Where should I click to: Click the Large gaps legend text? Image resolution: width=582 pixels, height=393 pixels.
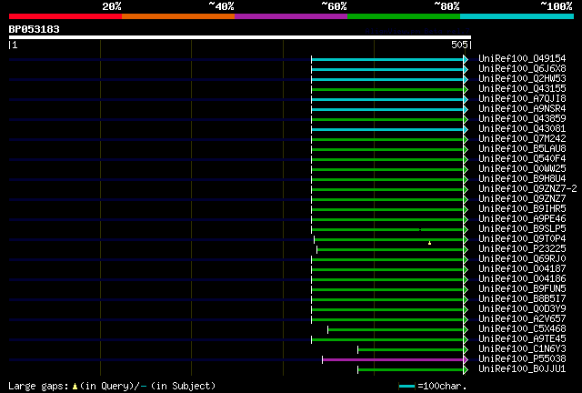[x=112, y=386]
